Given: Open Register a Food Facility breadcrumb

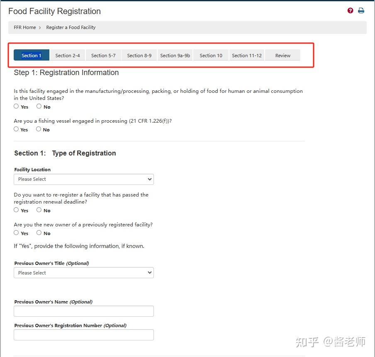Looking at the screenshot, I should [71, 27].
